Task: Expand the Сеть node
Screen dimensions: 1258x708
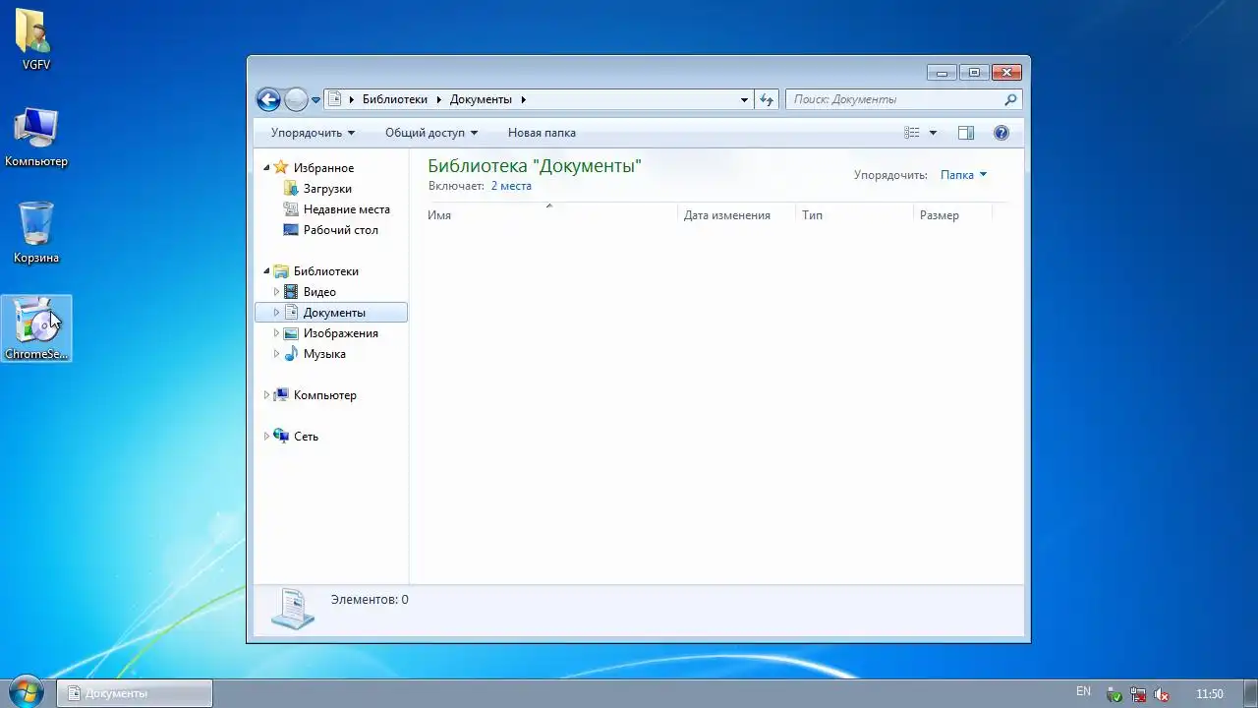Action: (266, 437)
